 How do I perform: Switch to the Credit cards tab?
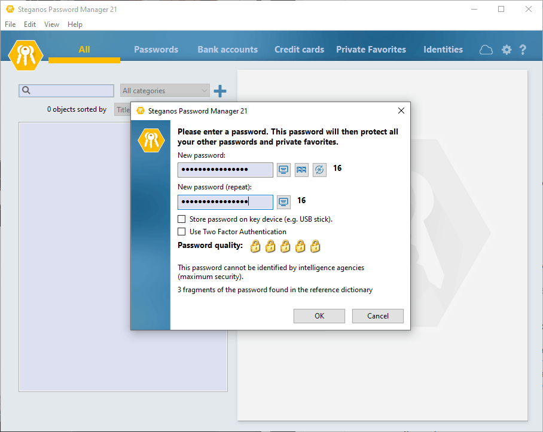[299, 50]
